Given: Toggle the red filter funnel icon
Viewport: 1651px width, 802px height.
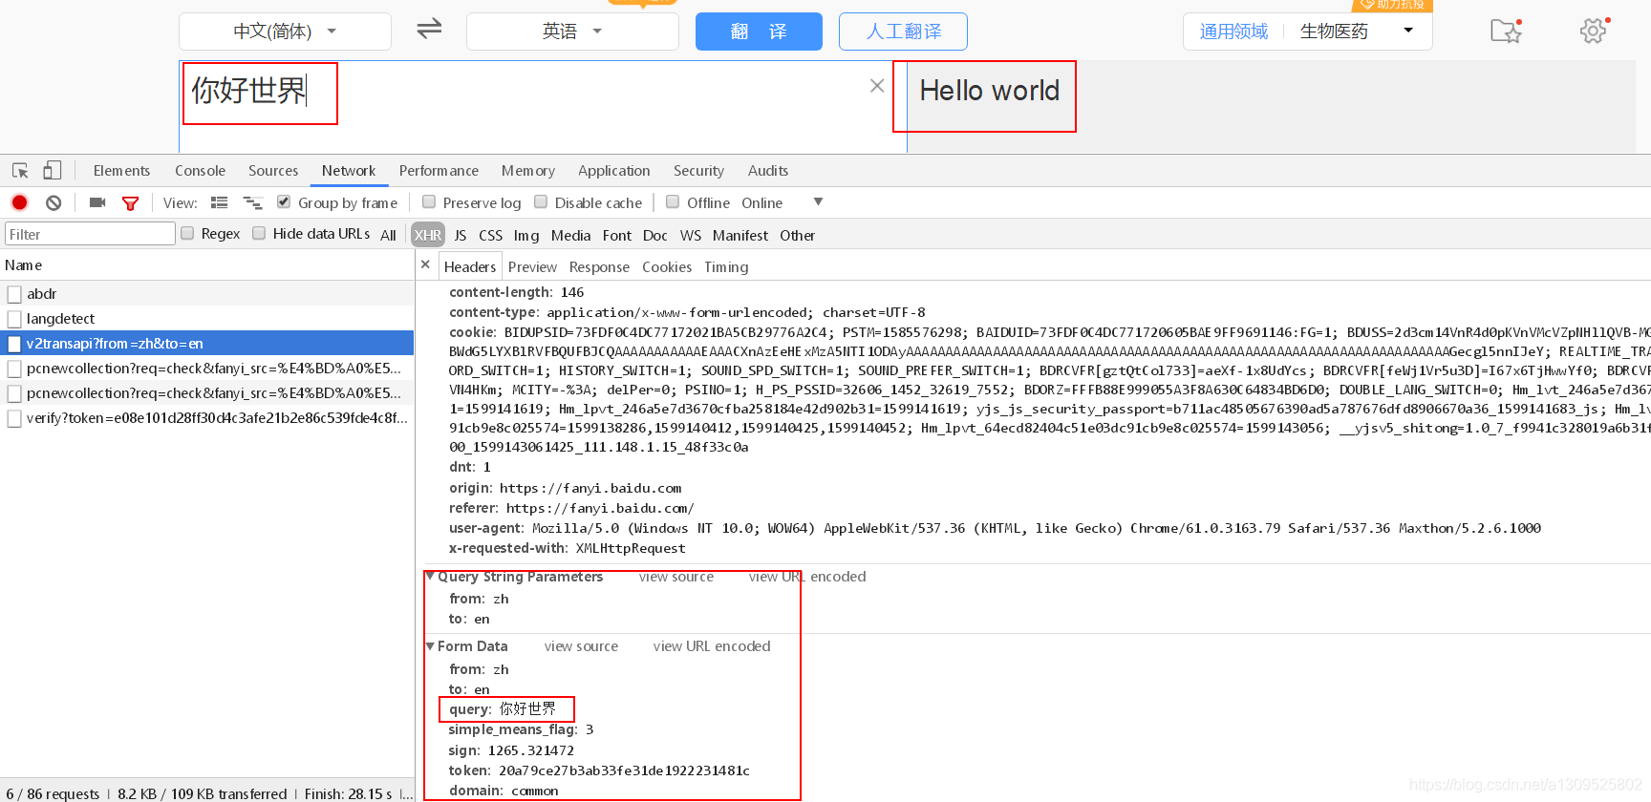Looking at the screenshot, I should pos(131,203).
